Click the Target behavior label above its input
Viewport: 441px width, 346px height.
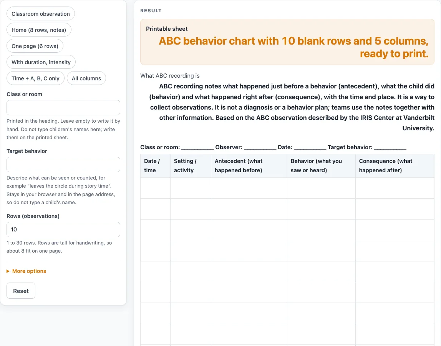(27, 151)
